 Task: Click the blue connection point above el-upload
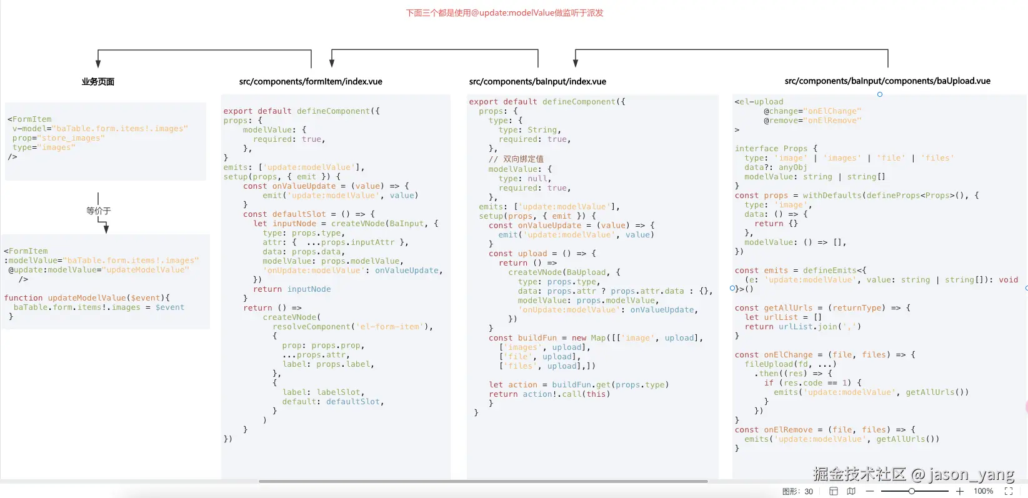tap(880, 94)
